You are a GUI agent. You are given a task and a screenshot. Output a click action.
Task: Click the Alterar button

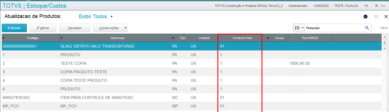43,28
